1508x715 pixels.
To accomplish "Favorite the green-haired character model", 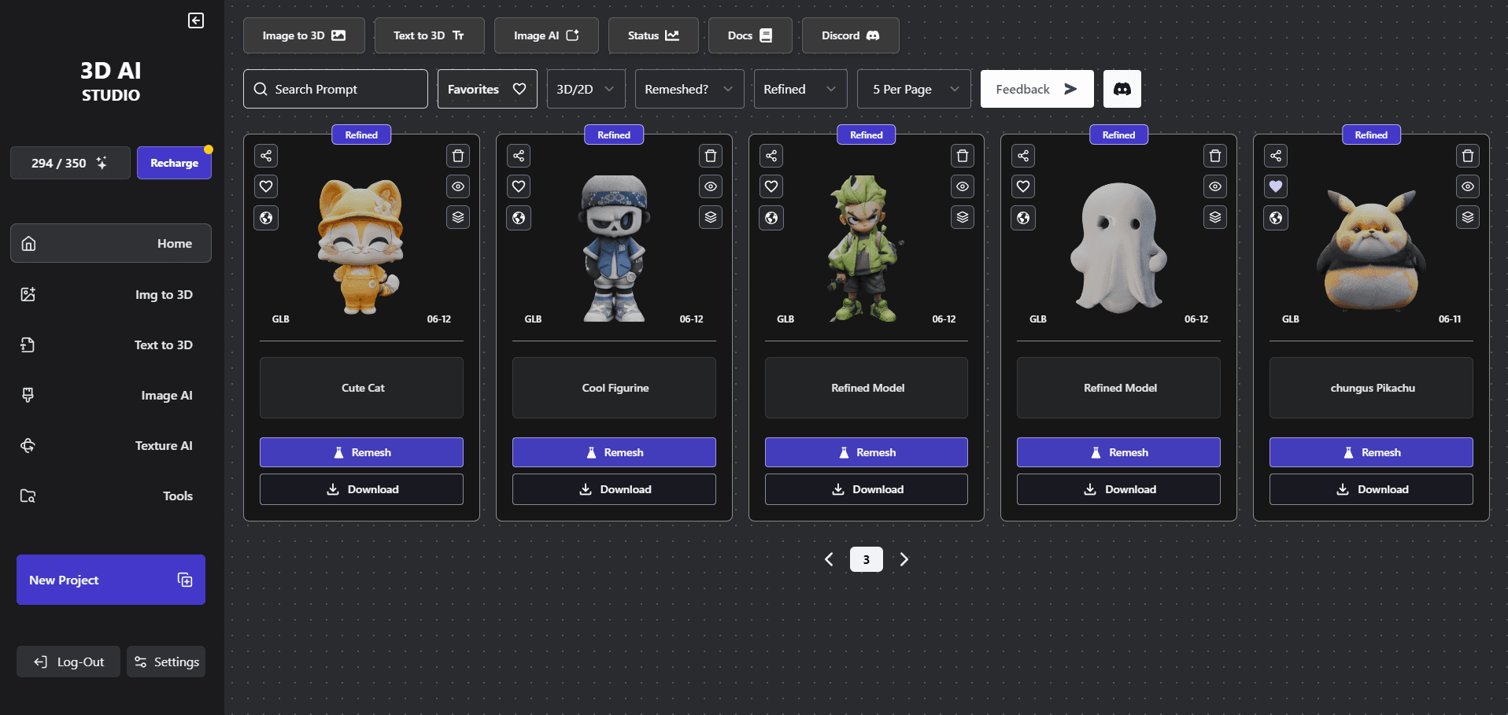I will [x=771, y=186].
